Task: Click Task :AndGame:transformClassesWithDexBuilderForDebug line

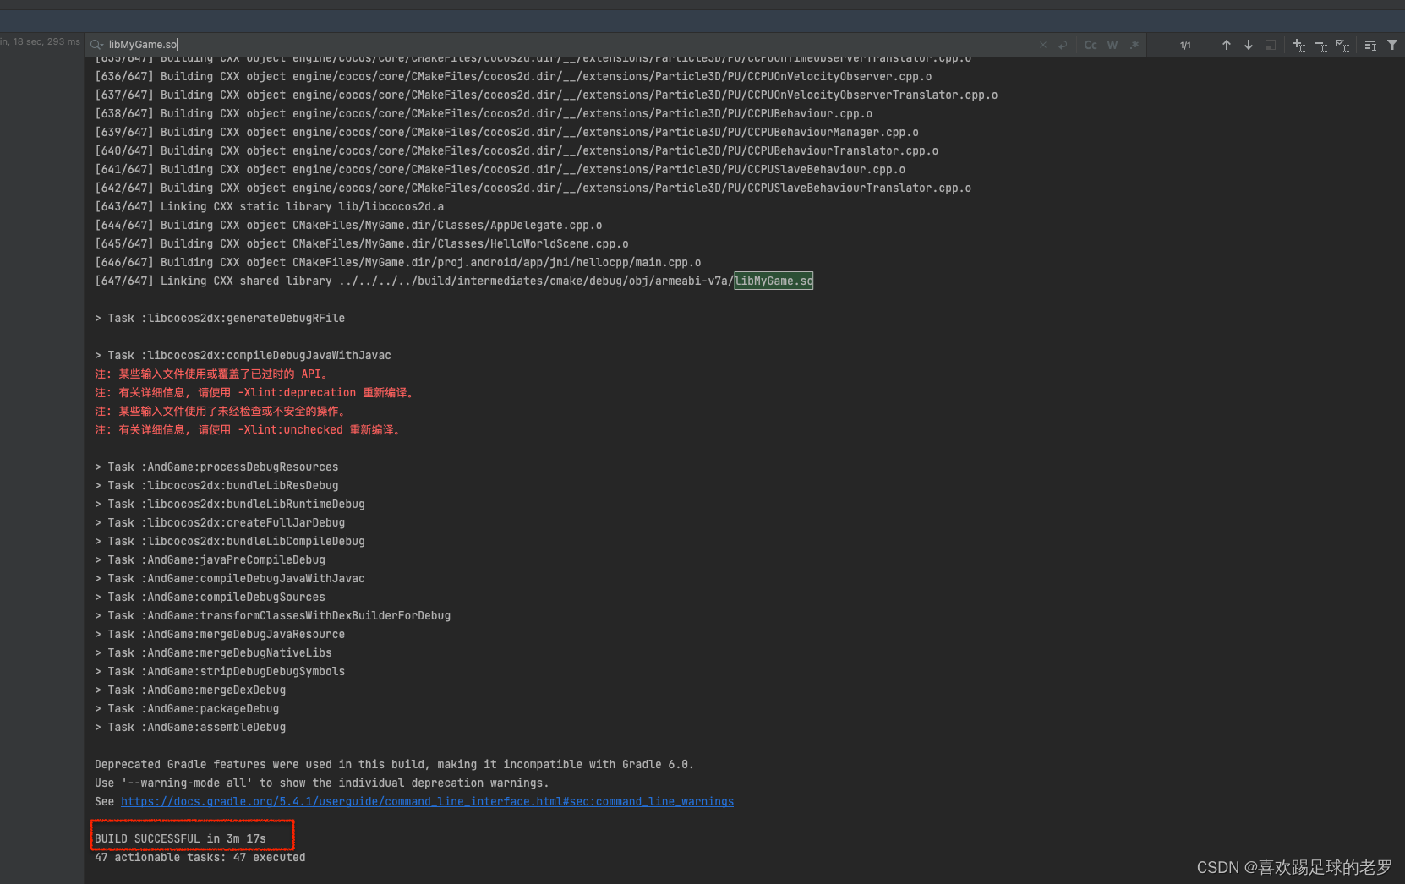Action: 272,615
